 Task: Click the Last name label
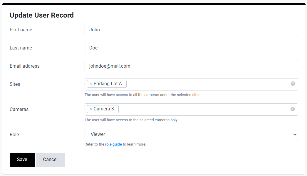tap(21, 48)
